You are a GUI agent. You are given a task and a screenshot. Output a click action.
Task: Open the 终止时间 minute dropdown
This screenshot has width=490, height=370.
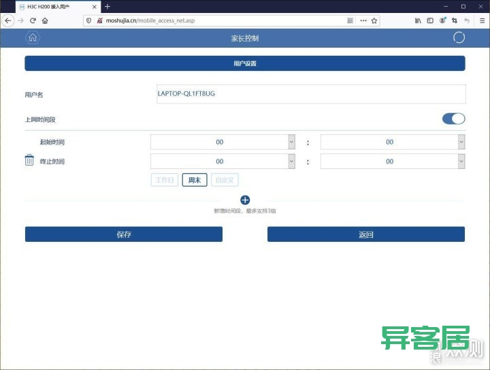pos(393,161)
